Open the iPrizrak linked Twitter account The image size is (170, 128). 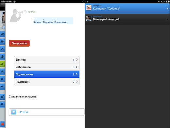tap(47, 112)
